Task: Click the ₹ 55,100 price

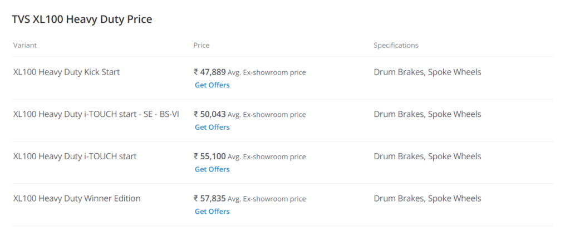Action: tap(210, 156)
